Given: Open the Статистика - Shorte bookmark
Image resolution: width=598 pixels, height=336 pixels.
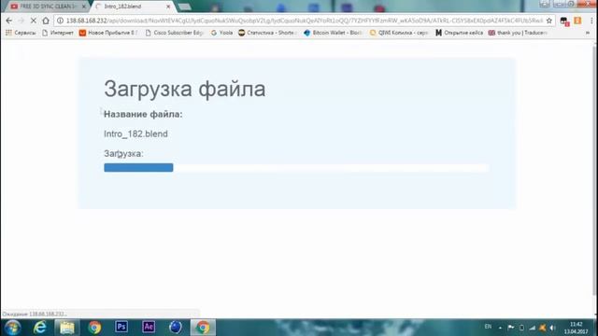Looking at the screenshot, I should [x=267, y=33].
